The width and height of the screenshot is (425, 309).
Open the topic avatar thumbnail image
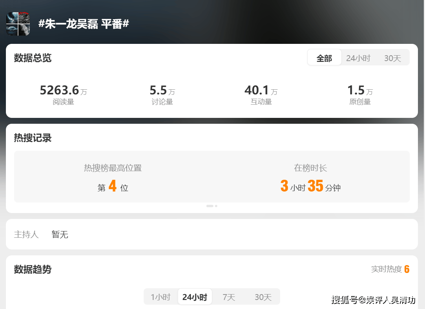(x=18, y=24)
